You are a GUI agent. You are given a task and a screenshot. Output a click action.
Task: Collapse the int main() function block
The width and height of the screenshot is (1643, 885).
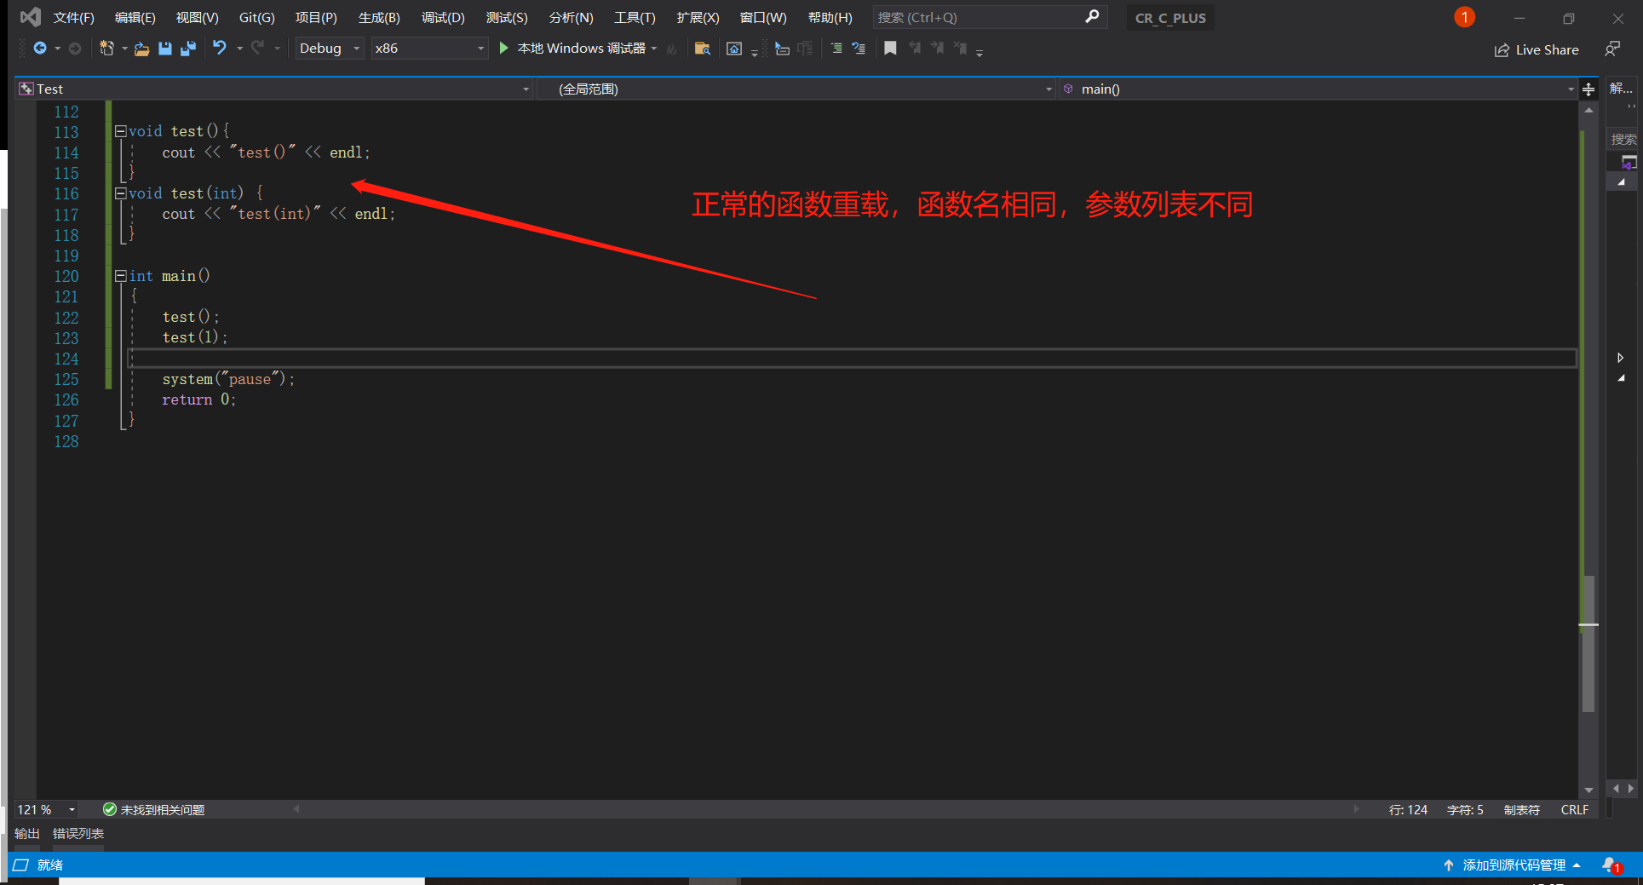click(x=121, y=276)
